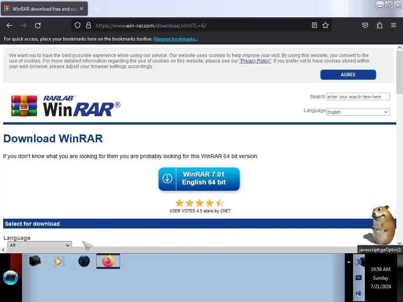Image resolution: width=403 pixels, height=302 pixels.
Task: Open the dark globe taskbar icon
Action: coord(84,261)
